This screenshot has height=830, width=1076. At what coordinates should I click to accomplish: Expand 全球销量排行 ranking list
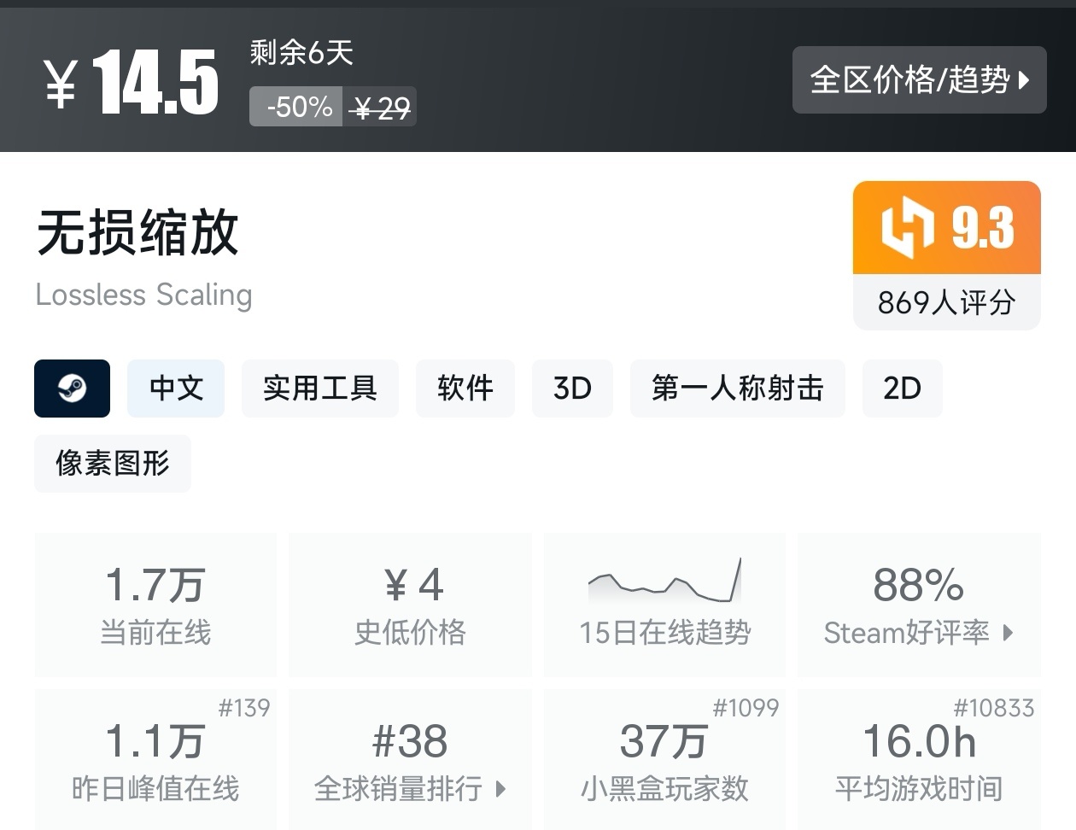[x=409, y=792]
